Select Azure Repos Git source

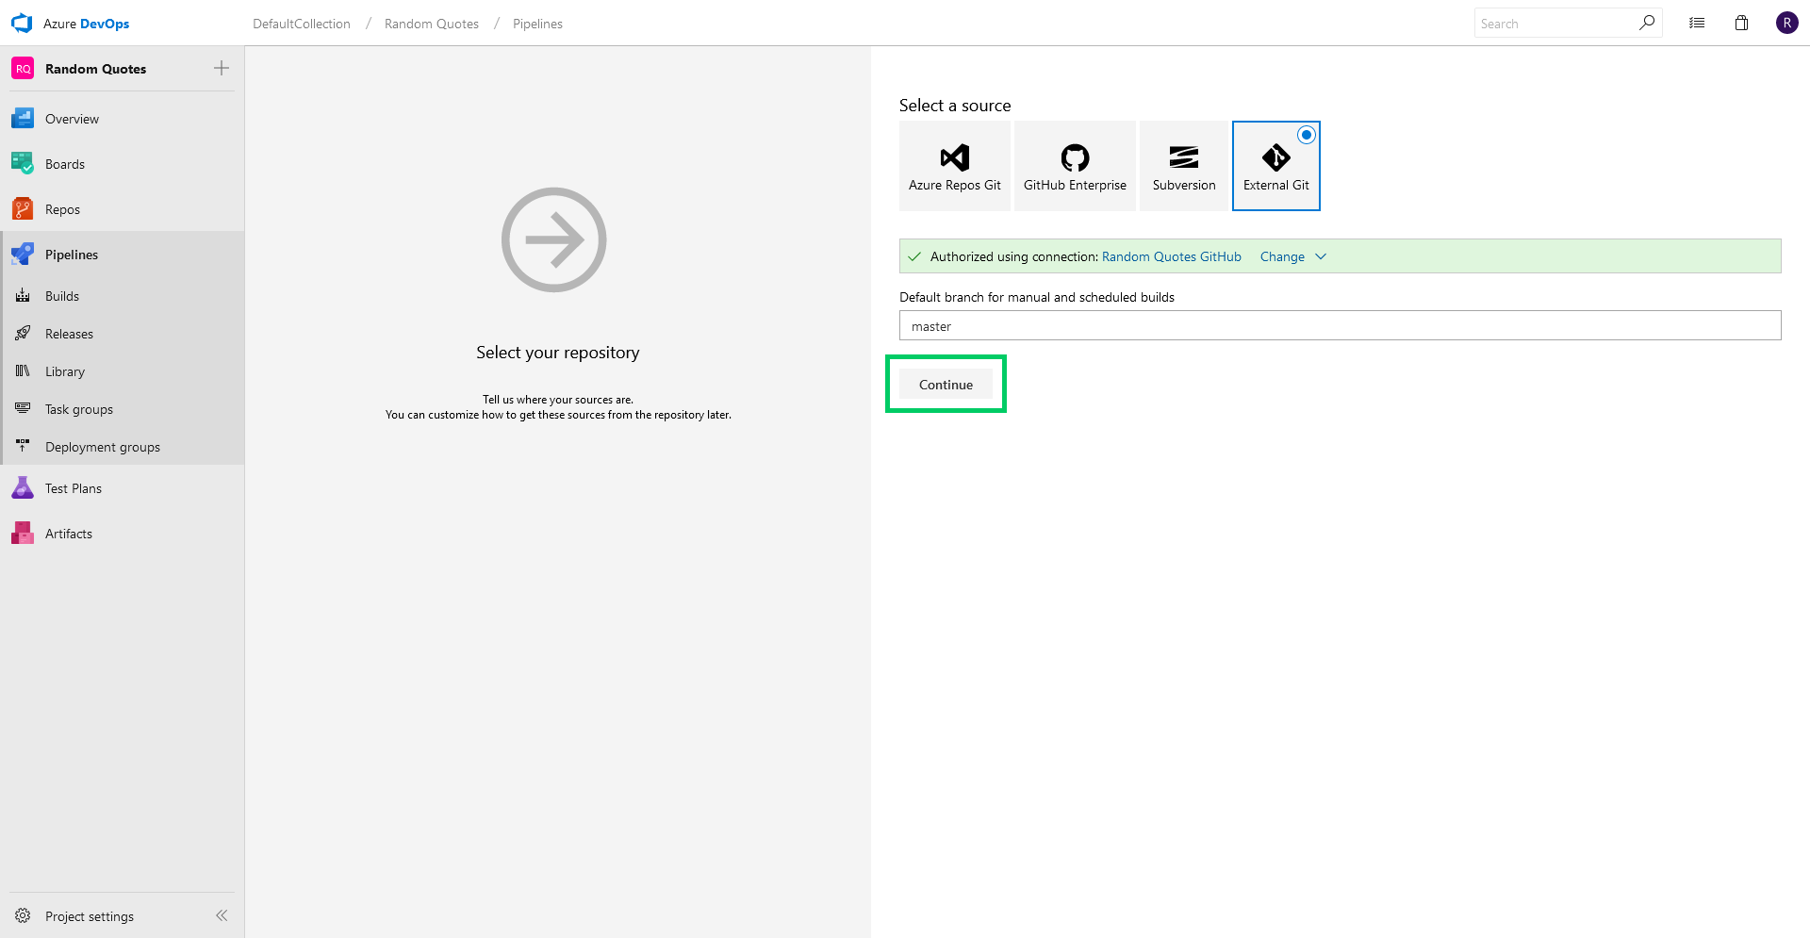click(x=955, y=166)
